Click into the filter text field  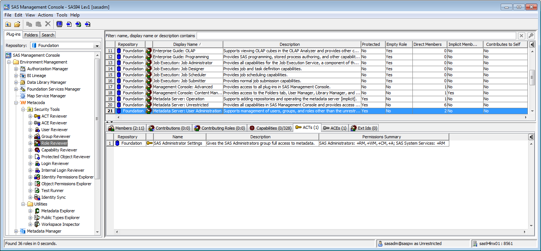(x=356, y=36)
